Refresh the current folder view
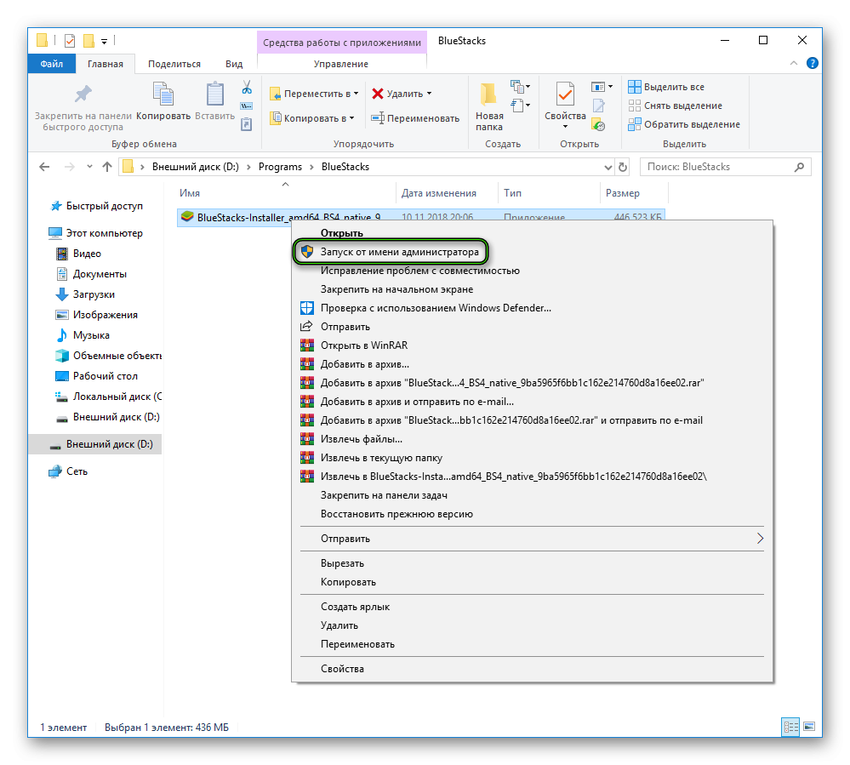The width and height of the screenshot is (850, 765). click(x=623, y=167)
